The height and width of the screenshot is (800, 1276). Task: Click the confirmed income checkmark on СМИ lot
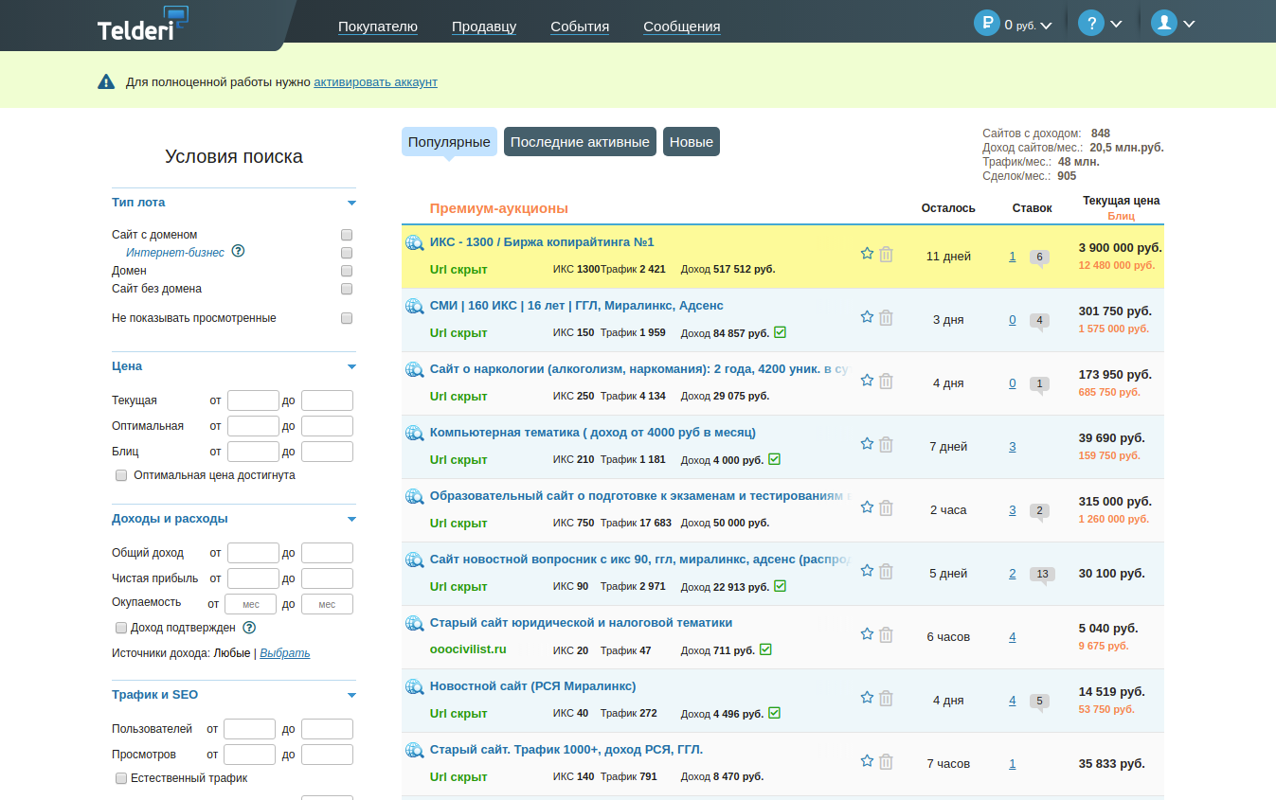coord(780,332)
